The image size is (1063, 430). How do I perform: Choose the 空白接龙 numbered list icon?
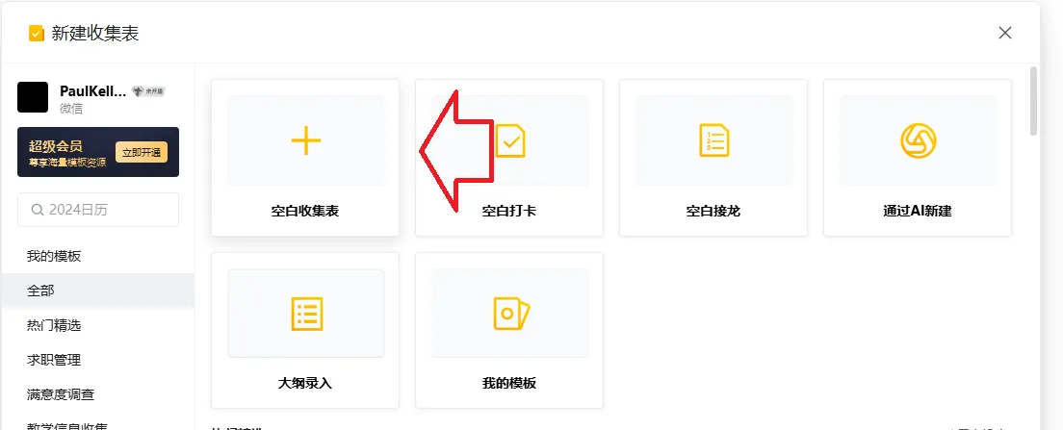713,140
